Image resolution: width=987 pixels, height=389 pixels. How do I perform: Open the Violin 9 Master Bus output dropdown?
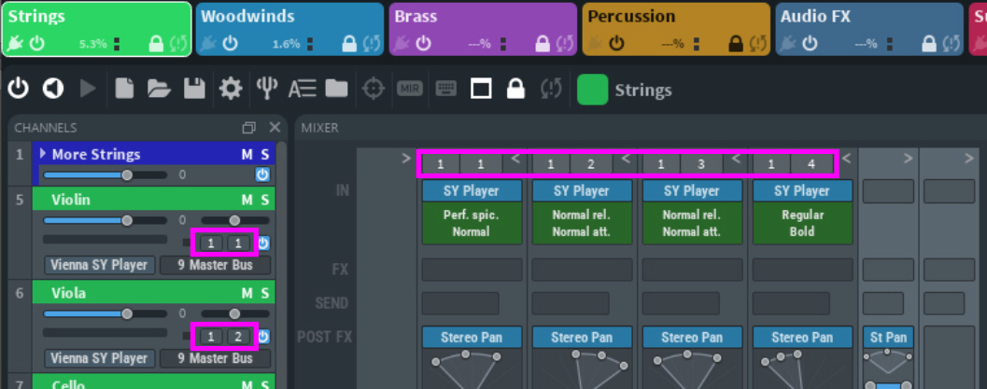click(x=215, y=265)
